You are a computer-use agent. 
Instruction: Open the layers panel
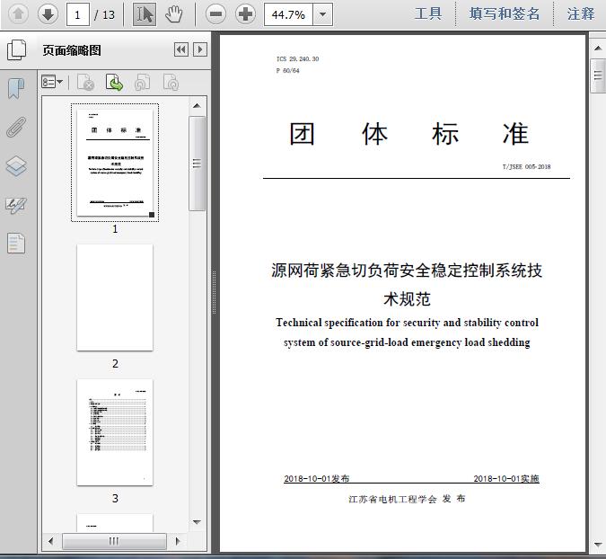click(x=16, y=166)
